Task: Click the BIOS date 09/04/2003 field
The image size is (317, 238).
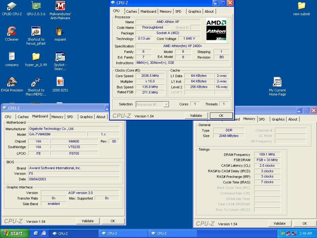Action: pos(74,179)
